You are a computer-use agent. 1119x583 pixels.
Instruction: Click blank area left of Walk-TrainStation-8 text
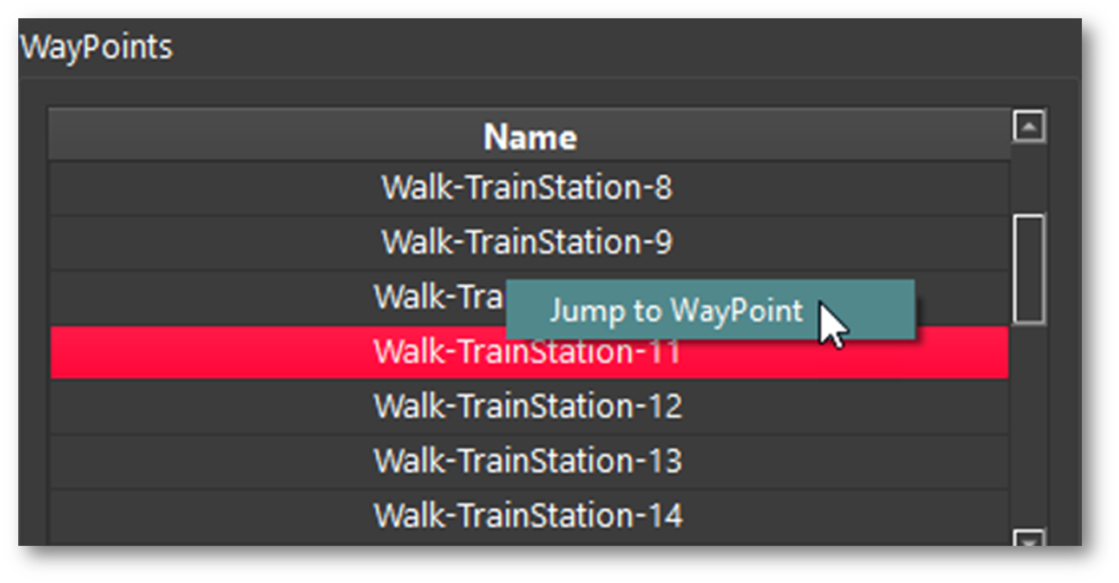[x=200, y=188]
